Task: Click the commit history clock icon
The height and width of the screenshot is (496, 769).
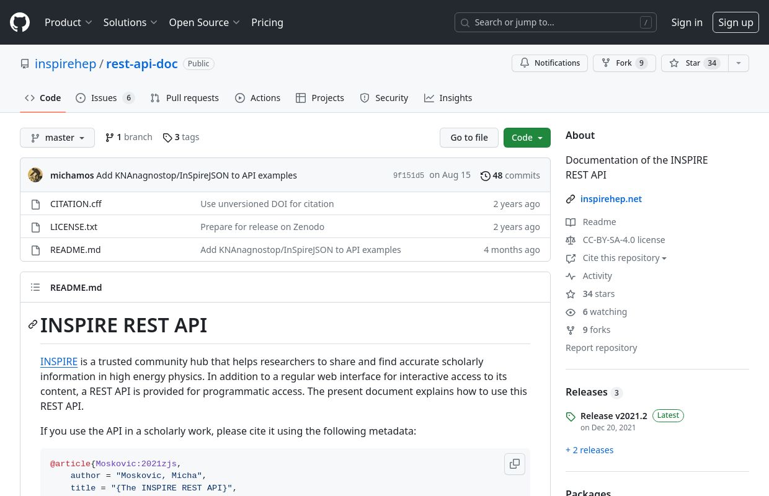Action: pyautogui.click(x=486, y=175)
